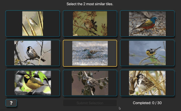
Task: Select the highlighted sparrow on gravel tile
Action: [90, 53]
